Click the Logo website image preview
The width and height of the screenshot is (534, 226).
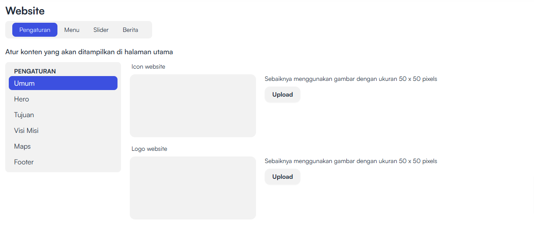click(193, 188)
